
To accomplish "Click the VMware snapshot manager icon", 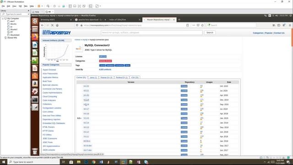I will pyautogui.click(x=64, y=6).
